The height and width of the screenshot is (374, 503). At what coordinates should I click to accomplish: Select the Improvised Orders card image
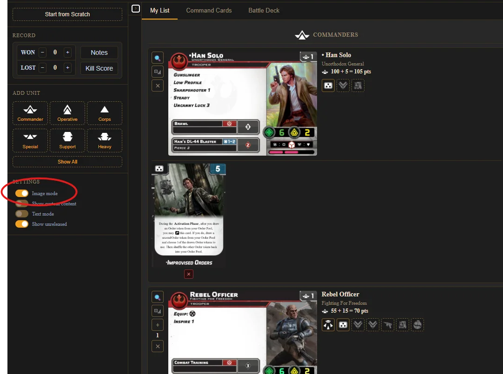[189, 216]
